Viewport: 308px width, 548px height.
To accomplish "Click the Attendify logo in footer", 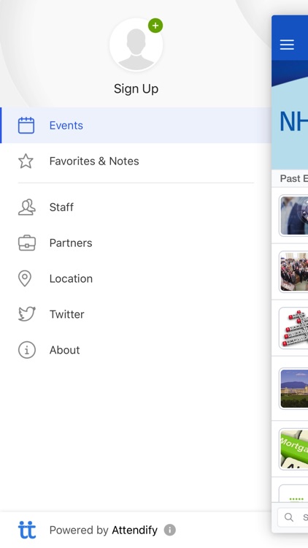I will 27,530.
